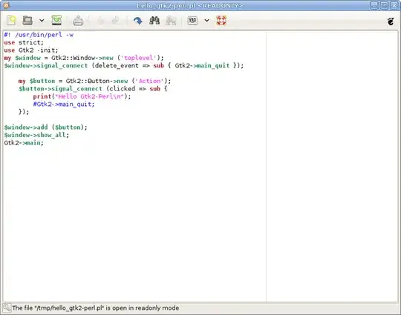
Task: Click the word 'clicked' in the code
Action: pyautogui.click(x=123, y=89)
